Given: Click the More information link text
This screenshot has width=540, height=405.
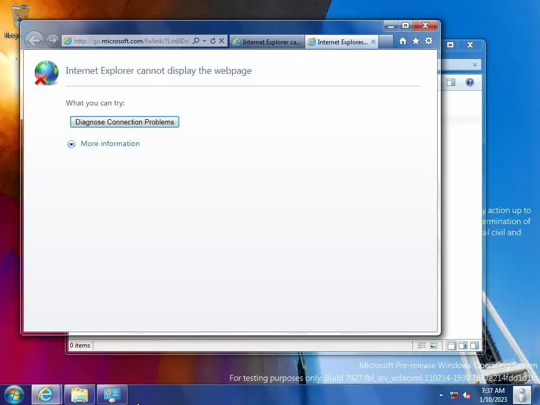Looking at the screenshot, I should pos(110,143).
